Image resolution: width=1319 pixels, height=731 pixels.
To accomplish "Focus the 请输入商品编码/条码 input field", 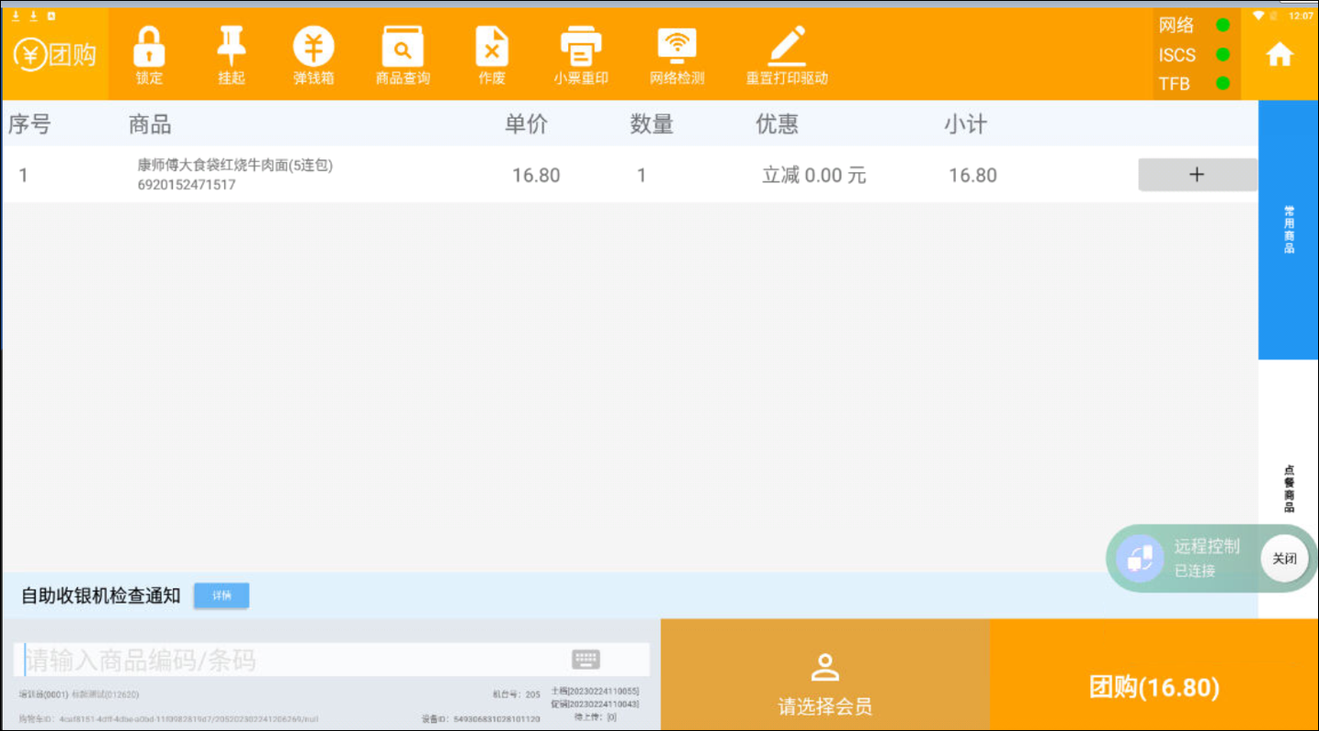I will click(331, 660).
